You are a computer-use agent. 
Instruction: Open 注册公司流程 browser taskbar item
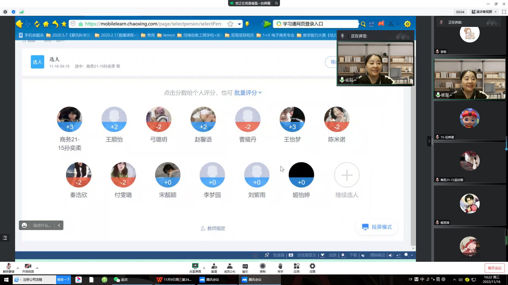tap(32, 279)
